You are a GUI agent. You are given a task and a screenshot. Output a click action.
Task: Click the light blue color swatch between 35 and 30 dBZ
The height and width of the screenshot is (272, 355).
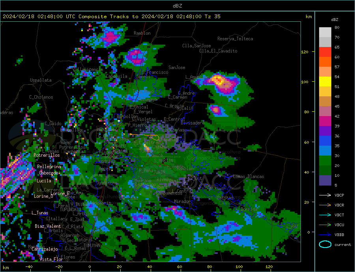[325, 151]
